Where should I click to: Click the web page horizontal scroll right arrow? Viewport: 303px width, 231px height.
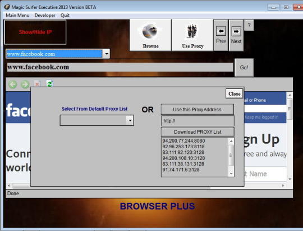(x=283, y=186)
